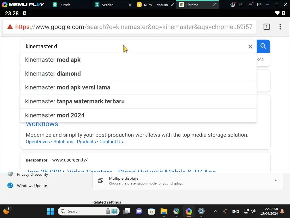Open the Contact Us sitelink

point(111,142)
